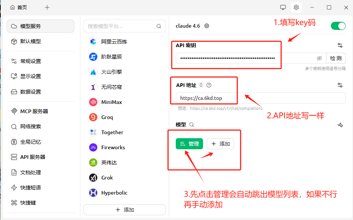
Task: Open API 地址 custom settings icon
Action: pyautogui.click(x=340, y=85)
